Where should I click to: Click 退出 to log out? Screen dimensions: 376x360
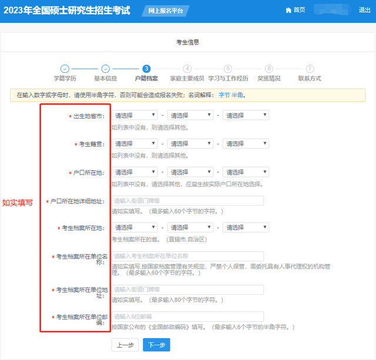coord(364,10)
